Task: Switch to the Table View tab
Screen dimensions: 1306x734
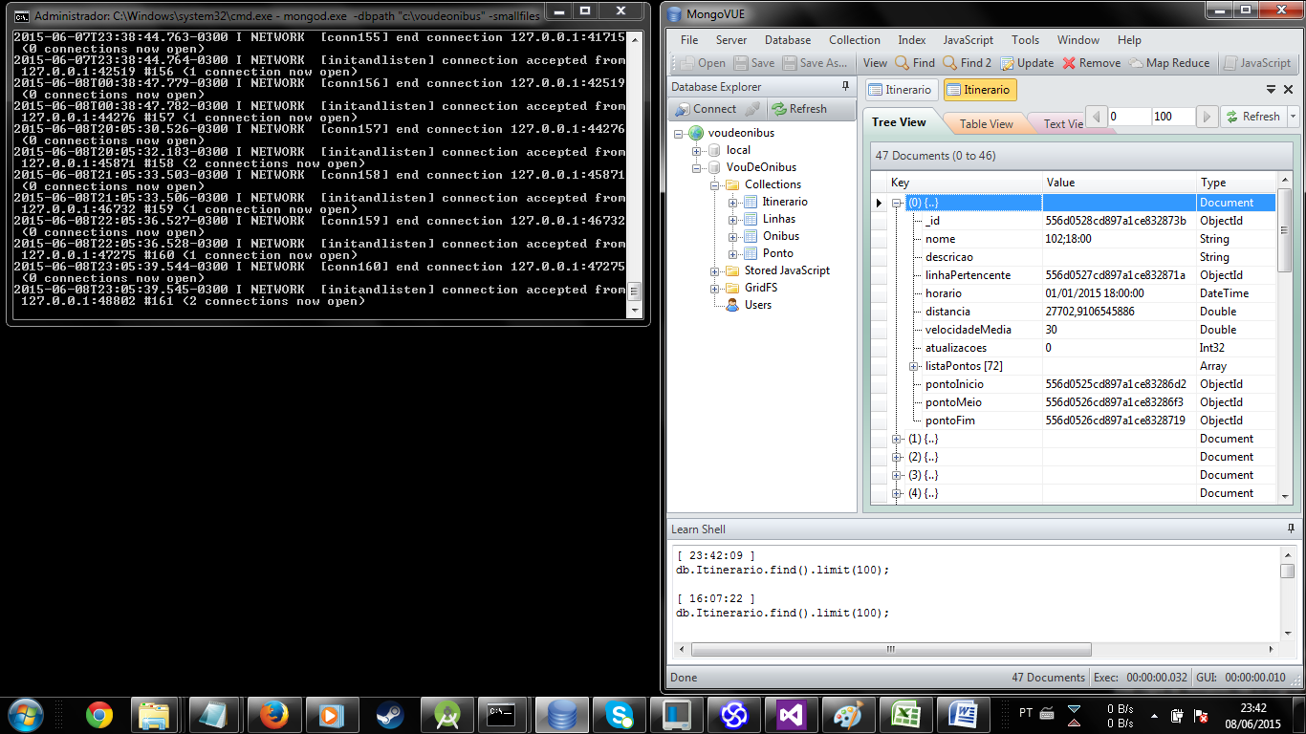Action: pyautogui.click(x=986, y=124)
